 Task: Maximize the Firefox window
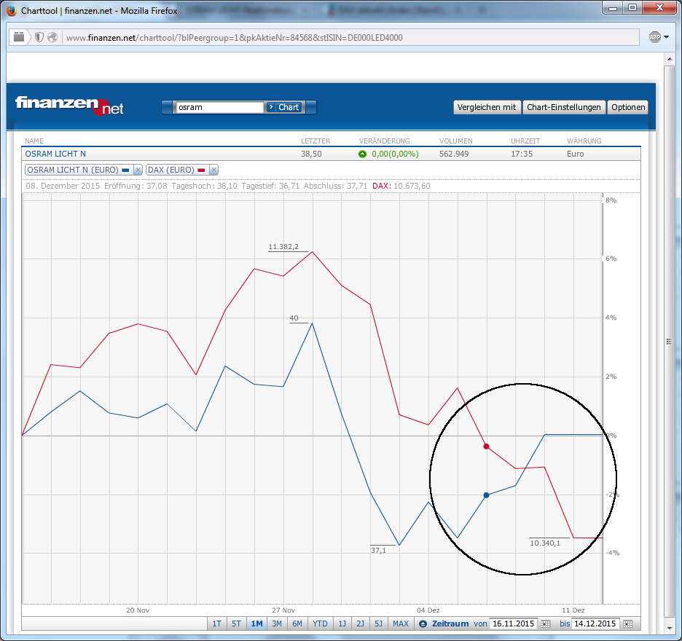click(632, 7)
